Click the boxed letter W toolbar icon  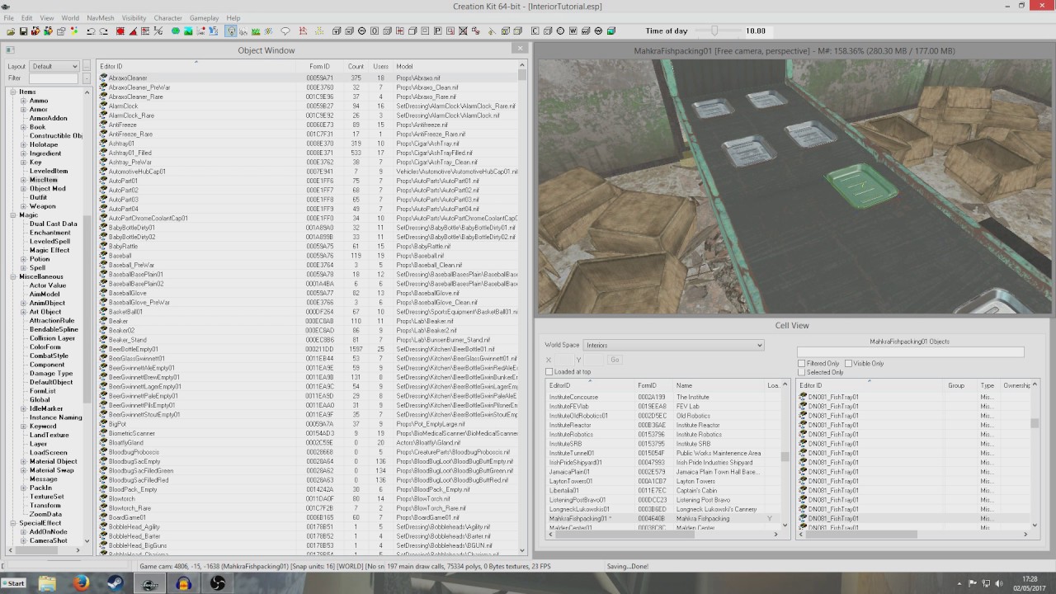click(x=573, y=31)
